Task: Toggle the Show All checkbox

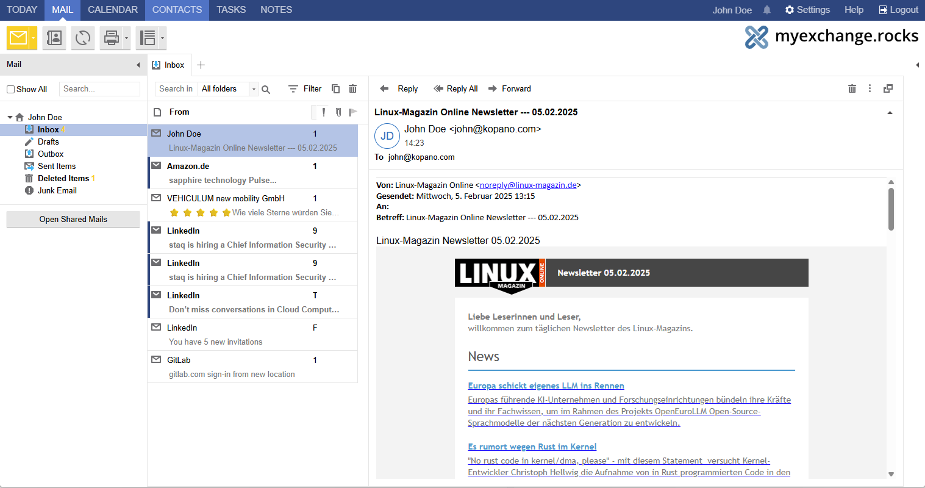Action: point(10,89)
